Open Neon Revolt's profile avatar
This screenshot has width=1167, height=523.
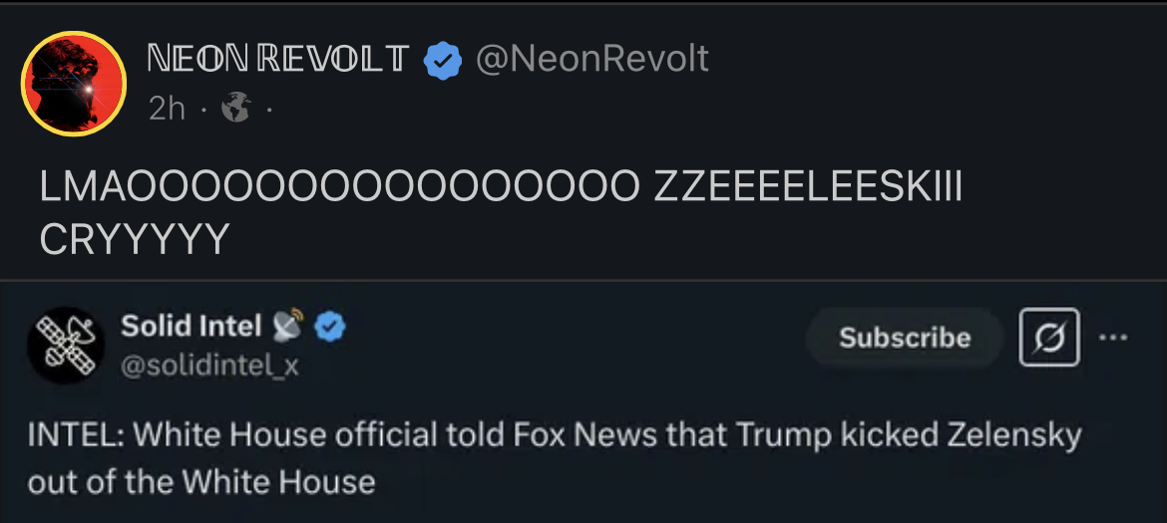73,83
